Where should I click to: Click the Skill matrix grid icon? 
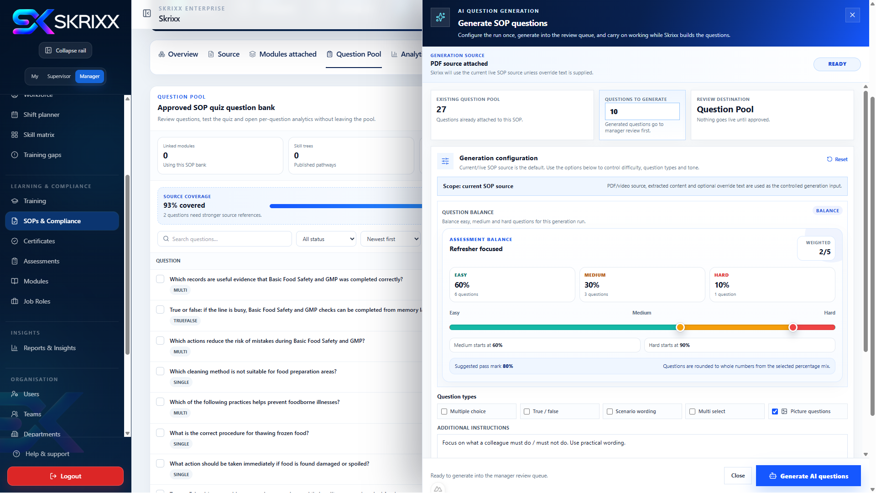[15, 135]
